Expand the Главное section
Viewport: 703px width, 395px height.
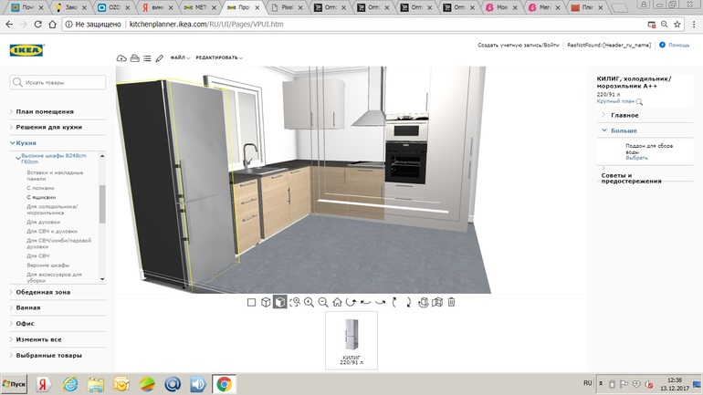click(x=624, y=116)
